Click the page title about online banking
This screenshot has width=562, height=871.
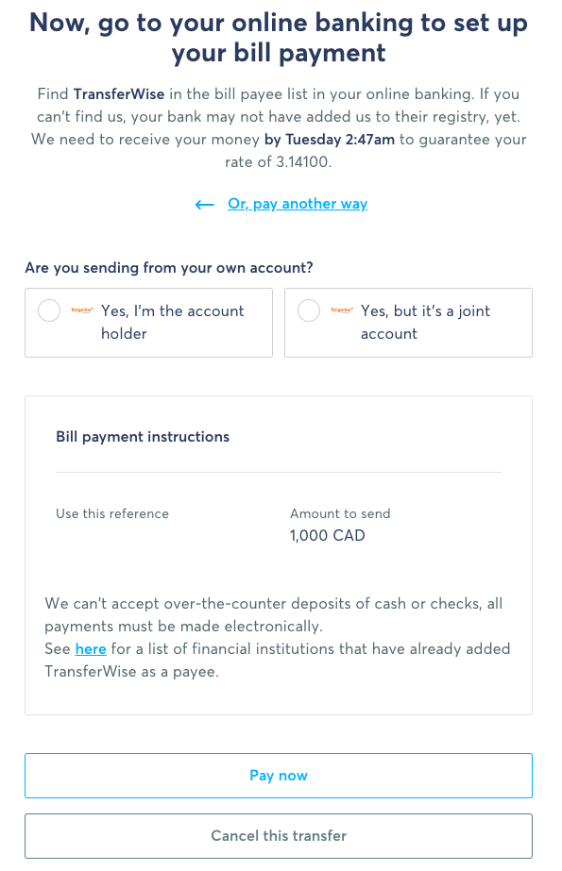click(279, 38)
